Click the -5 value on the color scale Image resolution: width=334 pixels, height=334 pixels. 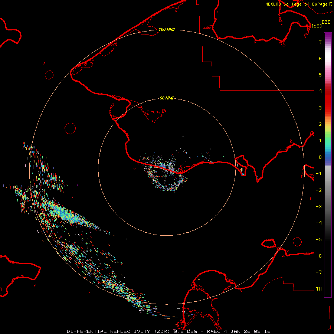[x=319, y=240]
